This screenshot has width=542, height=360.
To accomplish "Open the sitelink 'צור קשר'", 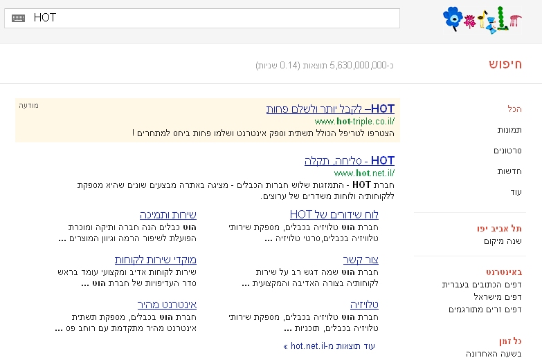I will pyautogui.click(x=361, y=260).
